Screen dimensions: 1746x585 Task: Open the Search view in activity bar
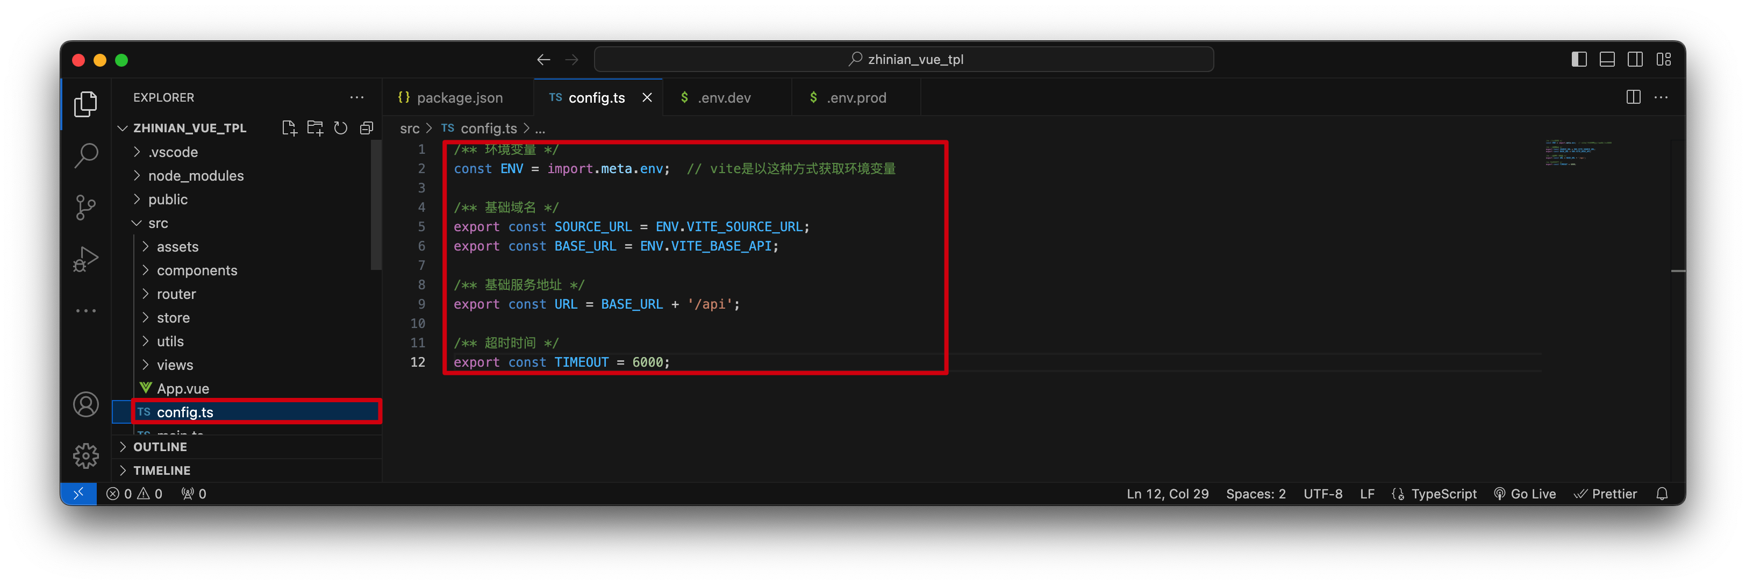coord(85,155)
